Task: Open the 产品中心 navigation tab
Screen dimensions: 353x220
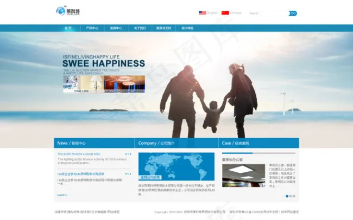Action: (x=92, y=28)
